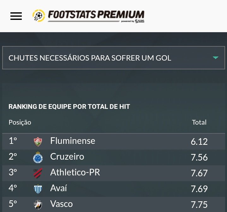227x212 pixels.
Task: Go to Footstats Premium home via title
Action: click(x=96, y=15)
